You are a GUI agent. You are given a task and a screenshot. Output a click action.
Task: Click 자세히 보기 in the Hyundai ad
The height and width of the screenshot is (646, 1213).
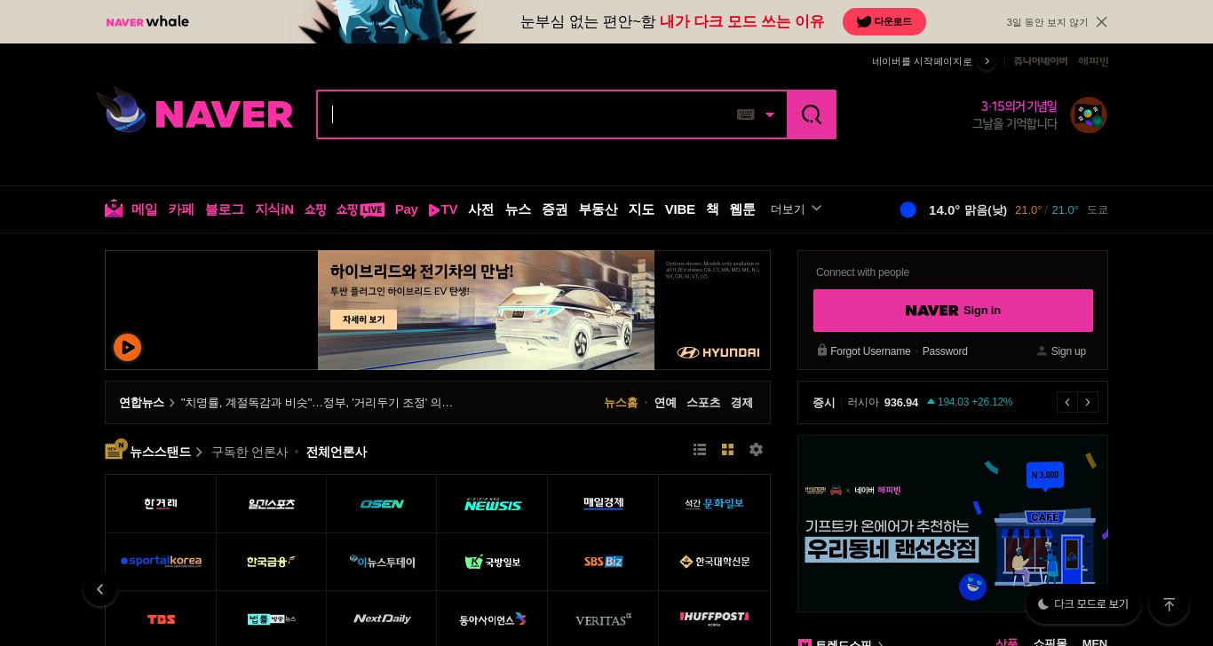[x=363, y=319]
